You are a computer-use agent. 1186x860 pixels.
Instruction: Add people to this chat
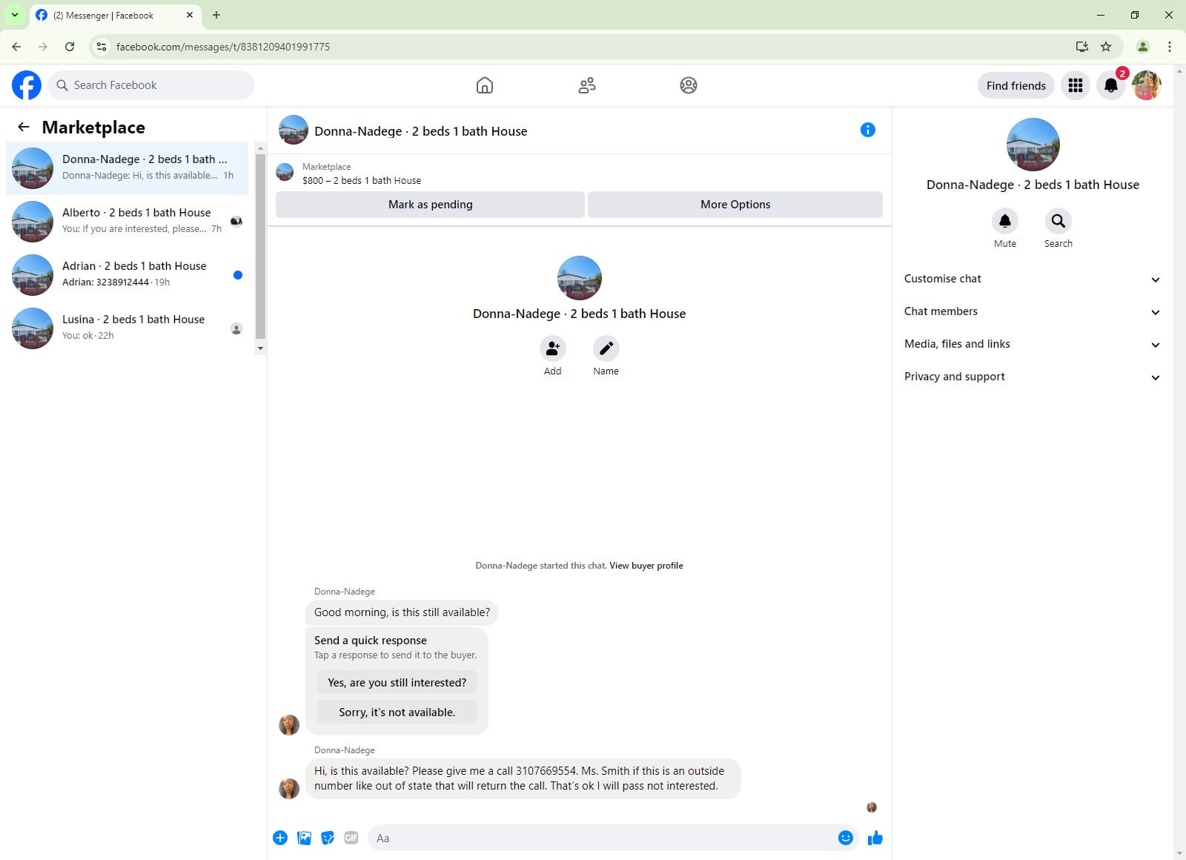pos(553,348)
